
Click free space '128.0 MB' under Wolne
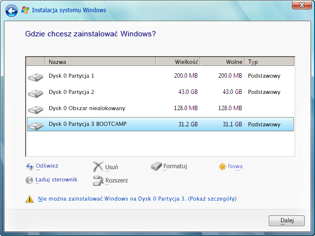point(230,108)
